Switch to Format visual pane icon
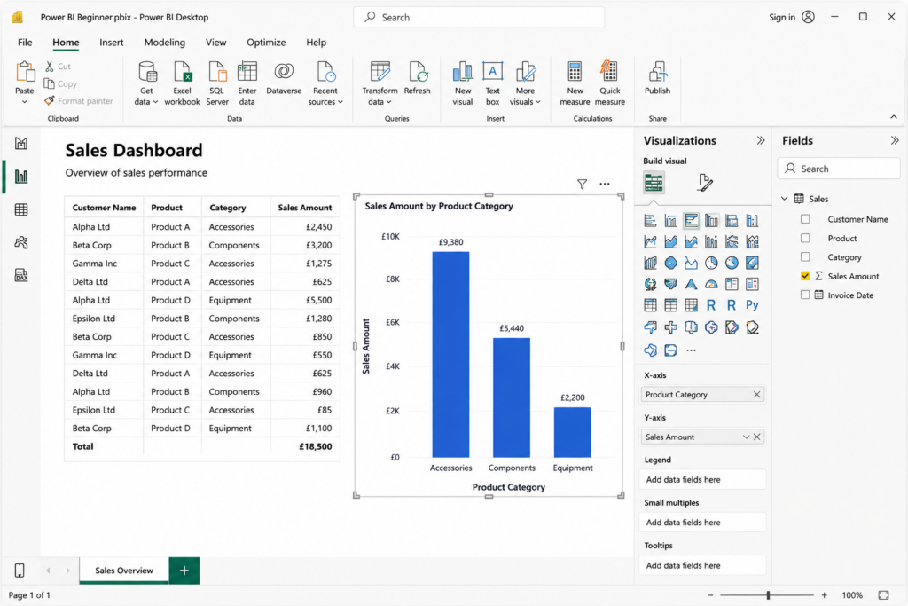 point(705,183)
